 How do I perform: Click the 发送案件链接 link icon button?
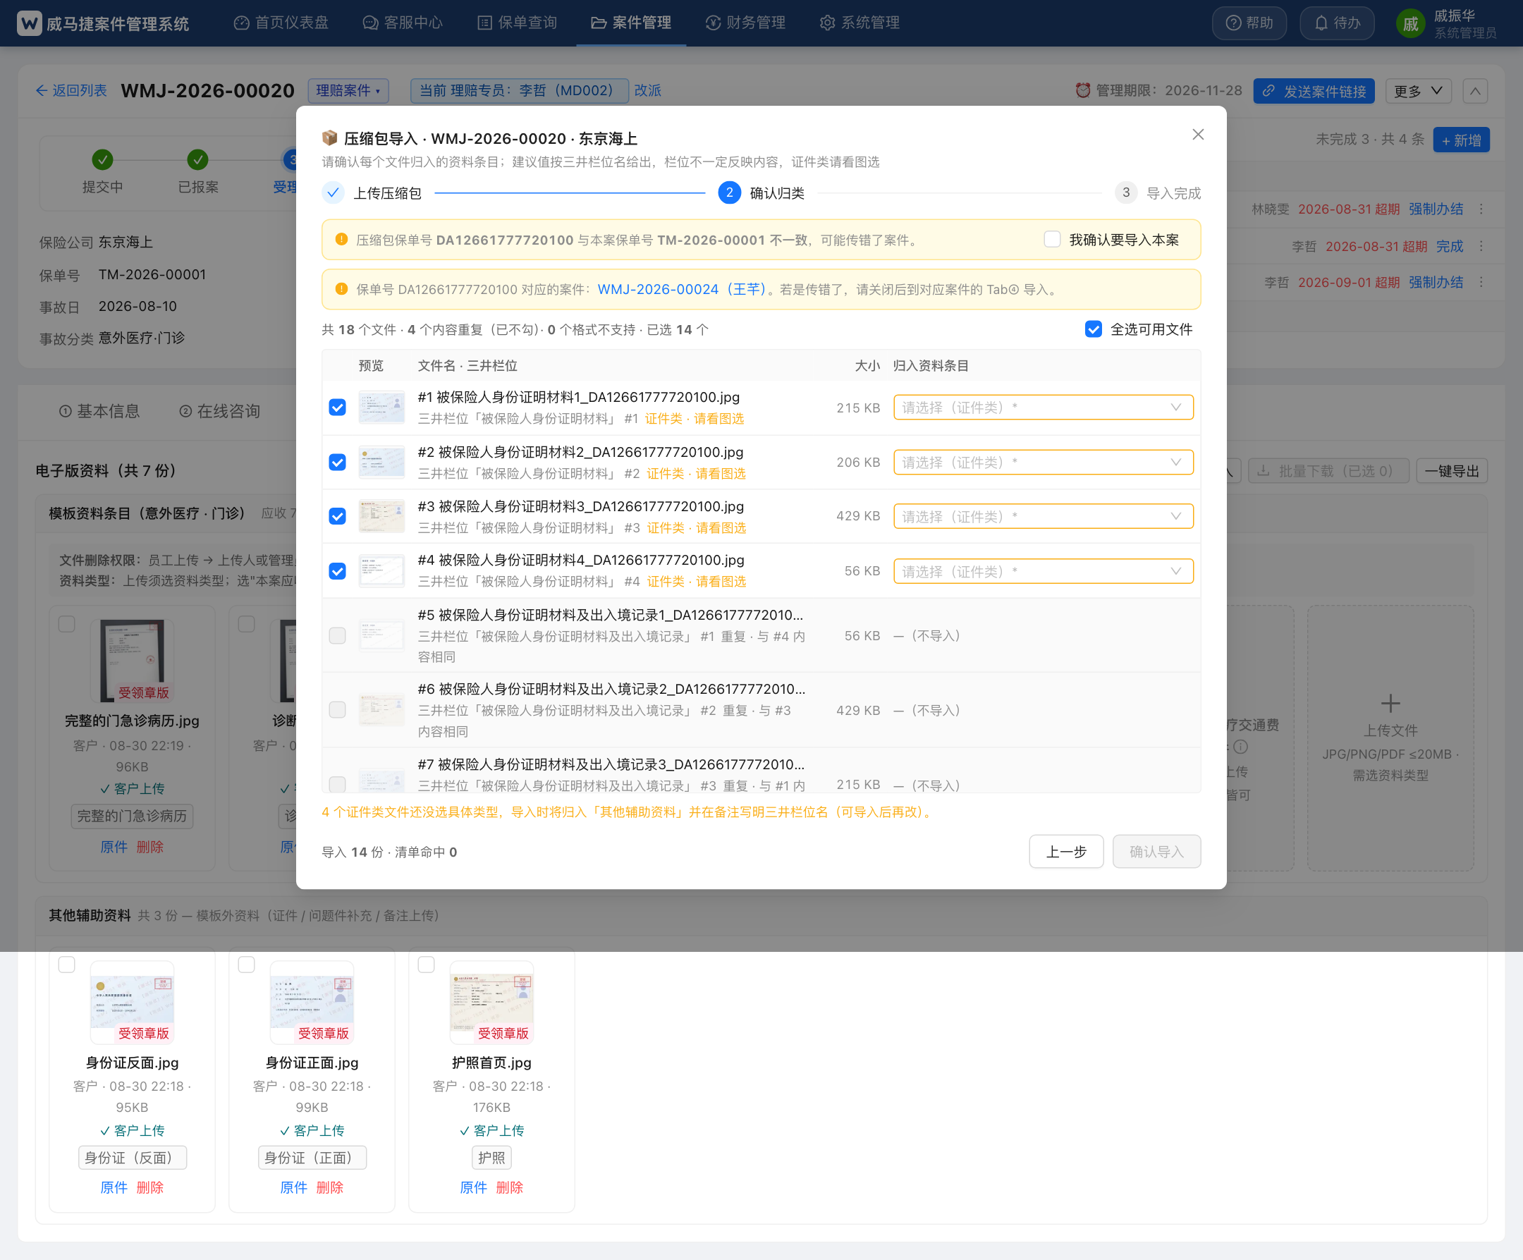(x=1314, y=92)
